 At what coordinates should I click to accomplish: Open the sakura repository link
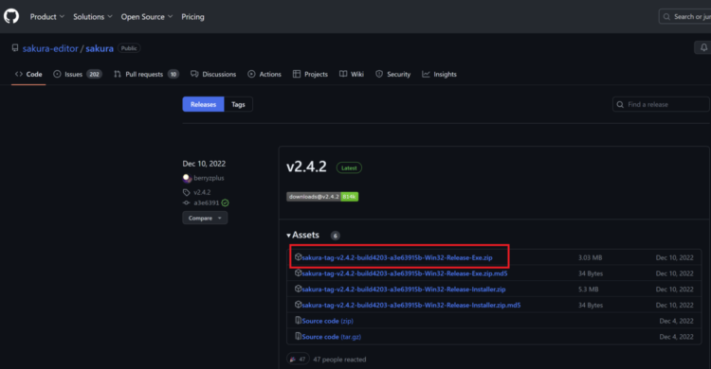point(100,48)
